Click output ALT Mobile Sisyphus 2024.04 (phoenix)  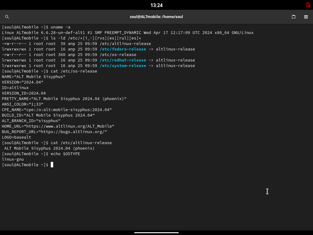point(49,148)
